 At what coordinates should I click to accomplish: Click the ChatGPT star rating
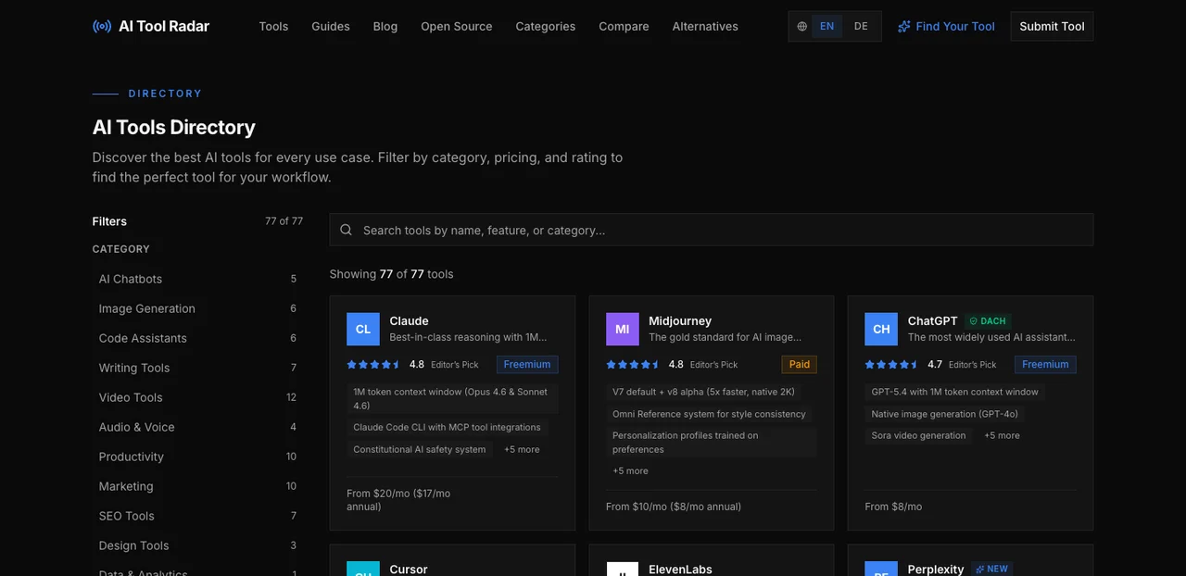pyautogui.click(x=892, y=365)
